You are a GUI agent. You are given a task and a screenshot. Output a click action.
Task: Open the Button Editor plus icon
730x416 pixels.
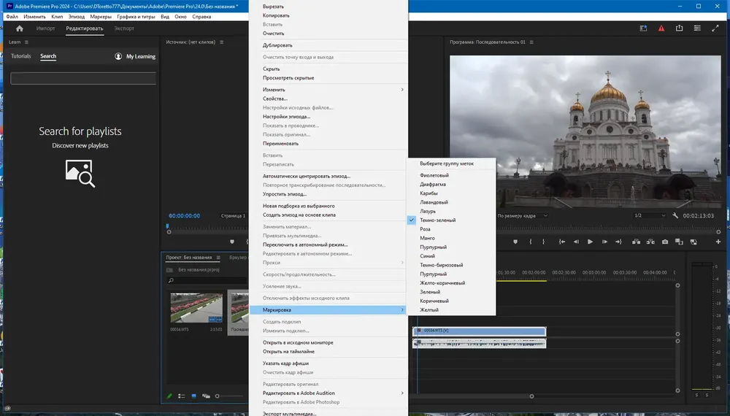(x=718, y=242)
